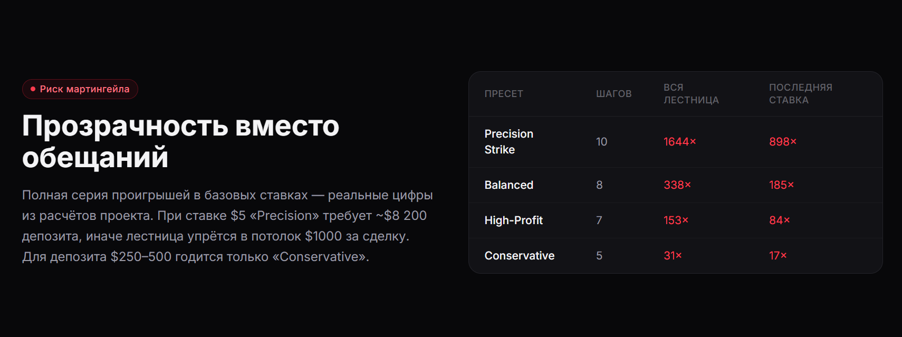Click the 153× High-Profit ladder value
The height and width of the screenshot is (337, 902).
click(676, 220)
